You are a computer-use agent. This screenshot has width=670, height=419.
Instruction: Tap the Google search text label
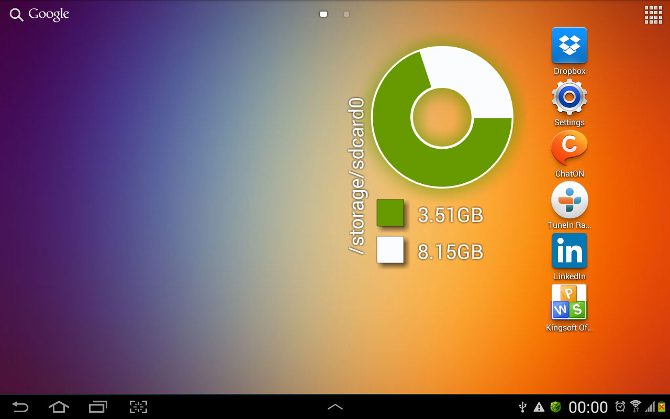[x=49, y=14]
